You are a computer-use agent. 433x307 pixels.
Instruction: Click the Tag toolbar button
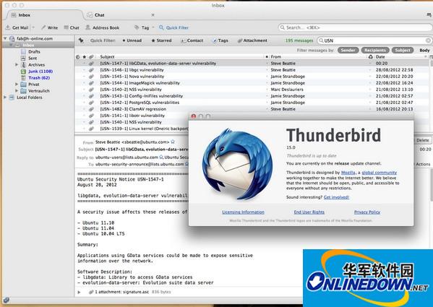pos(142,27)
